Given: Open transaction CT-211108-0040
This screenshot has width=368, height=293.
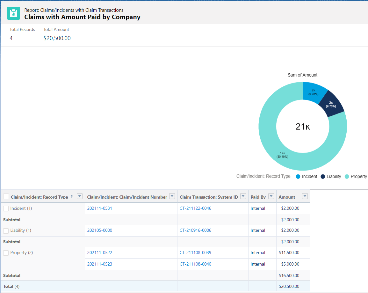Looking at the screenshot, I should click(x=195, y=264).
